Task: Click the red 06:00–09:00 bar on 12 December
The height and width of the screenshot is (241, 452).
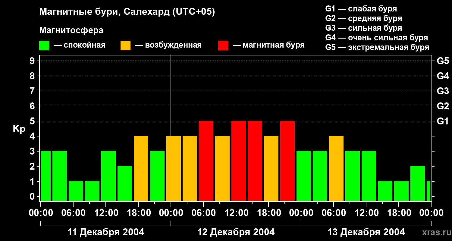Action: [206, 161]
